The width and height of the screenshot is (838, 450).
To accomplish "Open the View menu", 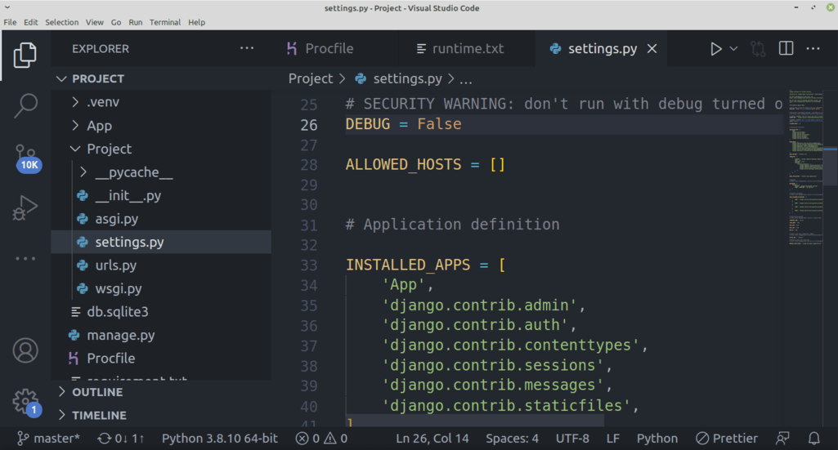I will (95, 22).
